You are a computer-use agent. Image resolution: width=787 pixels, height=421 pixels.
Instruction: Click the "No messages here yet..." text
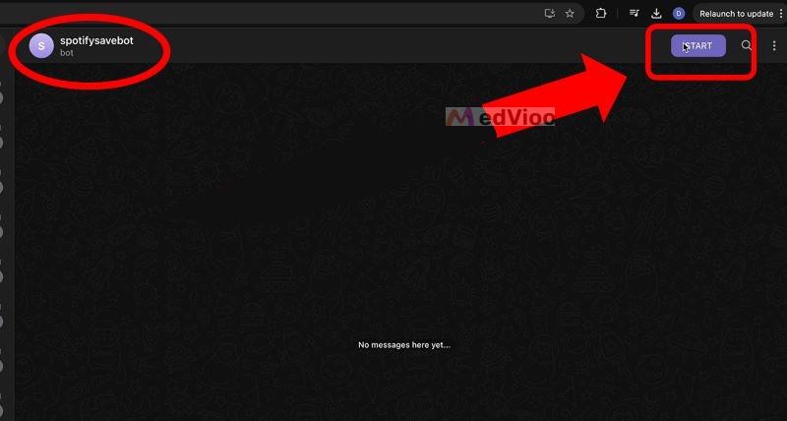click(404, 344)
